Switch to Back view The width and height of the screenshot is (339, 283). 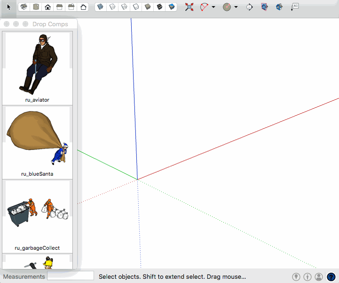point(71,7)
